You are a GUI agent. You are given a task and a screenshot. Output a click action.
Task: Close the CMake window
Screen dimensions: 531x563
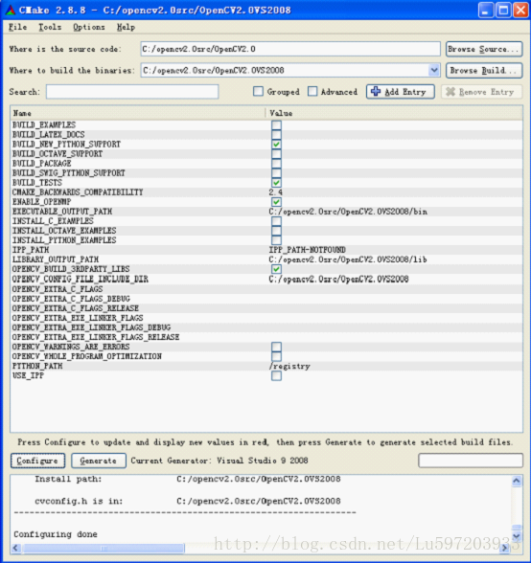[x=520, y=10]
